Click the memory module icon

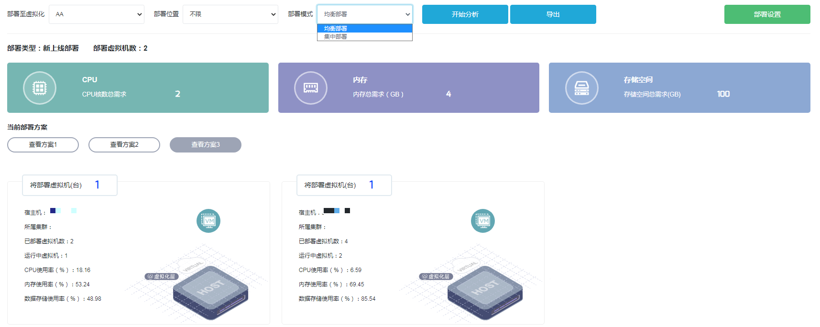[x=311, y=88]
